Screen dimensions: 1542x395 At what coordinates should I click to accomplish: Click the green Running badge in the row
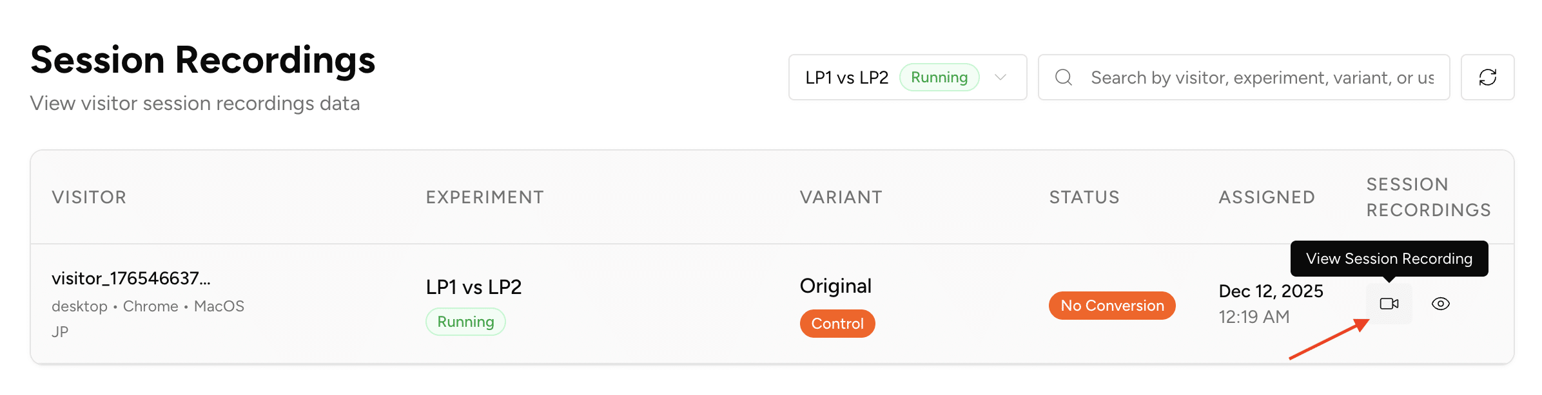[465, 322]
